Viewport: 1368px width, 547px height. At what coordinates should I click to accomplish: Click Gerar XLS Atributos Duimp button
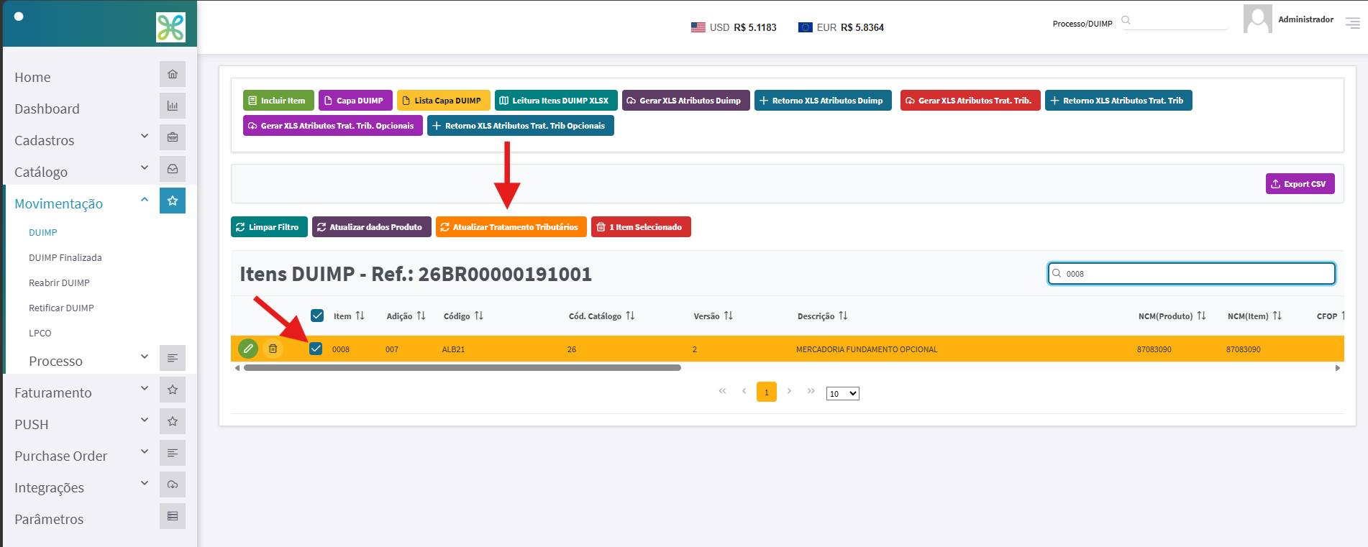[x=686, y=101]
